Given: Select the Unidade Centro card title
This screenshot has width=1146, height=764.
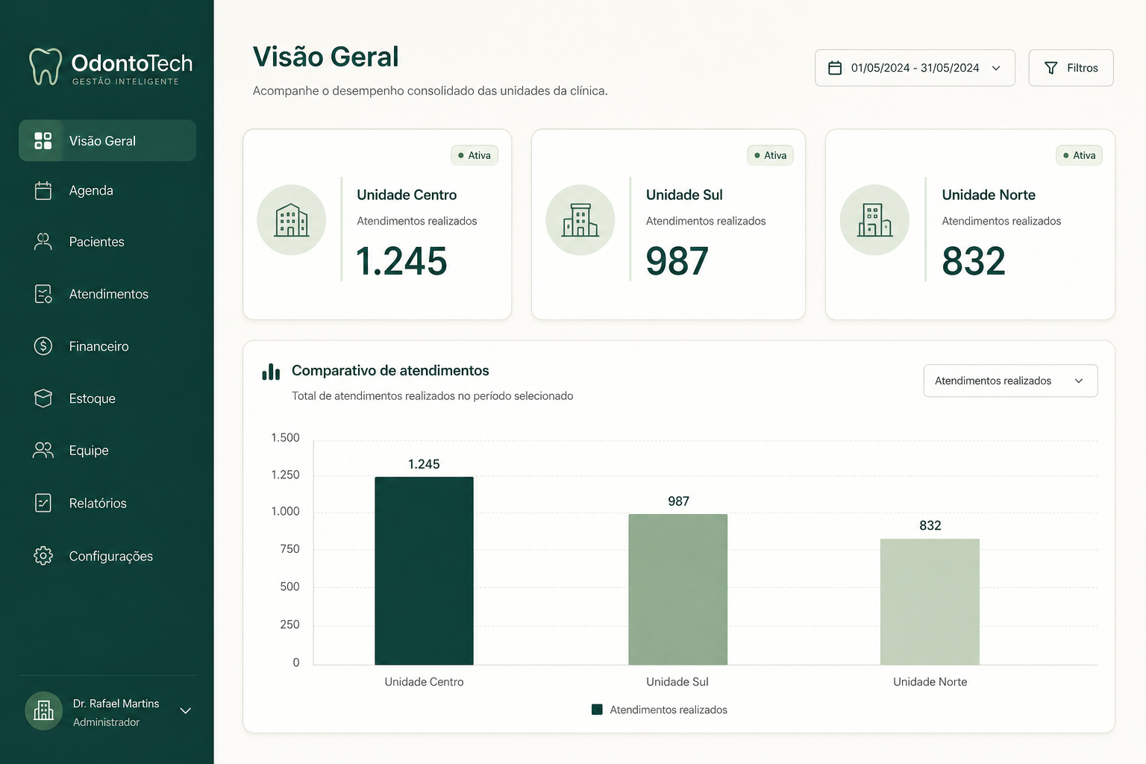Looking at the screenshot, I should pos(407,195).
